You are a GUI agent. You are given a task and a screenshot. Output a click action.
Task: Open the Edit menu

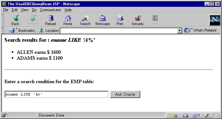pyautogui.click(x=15, y=10)
